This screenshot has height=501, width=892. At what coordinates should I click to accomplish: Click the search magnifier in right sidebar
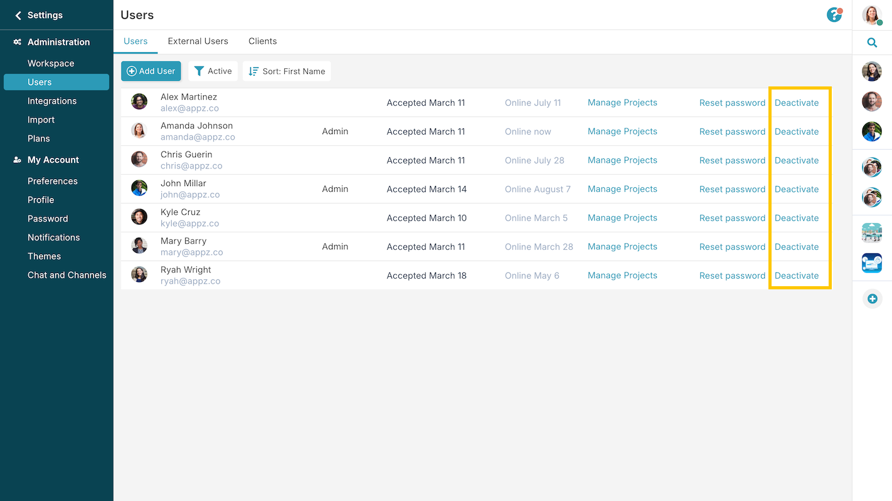point(872,43)
